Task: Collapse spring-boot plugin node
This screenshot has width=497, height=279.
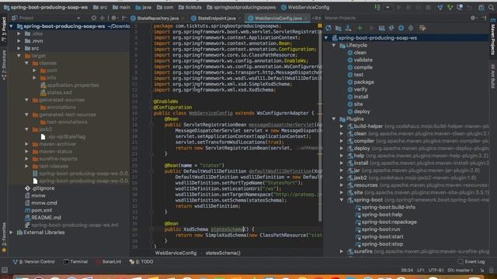Action: (x=342, y=200)
